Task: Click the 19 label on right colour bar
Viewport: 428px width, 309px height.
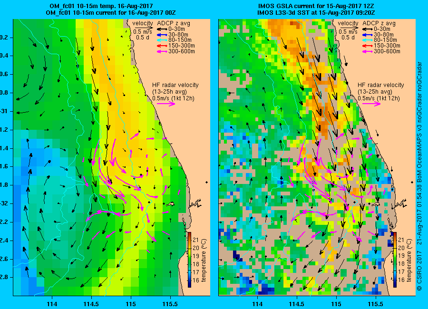Action: click(x=401, y=256)
